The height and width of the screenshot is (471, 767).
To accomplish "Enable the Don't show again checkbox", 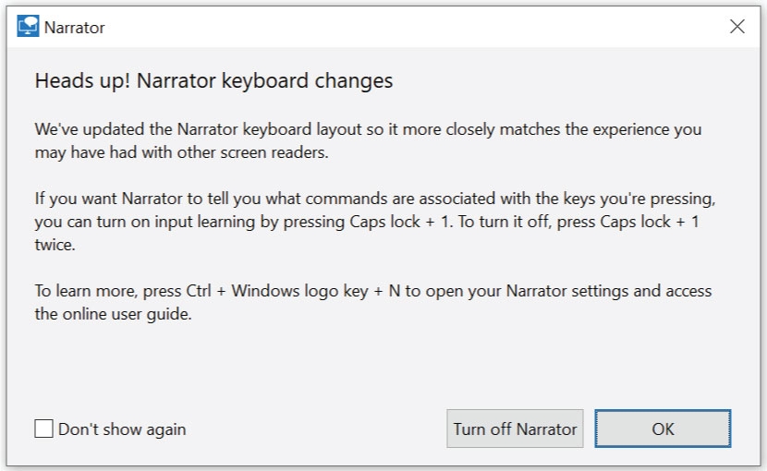I will [x=43, y=429].
